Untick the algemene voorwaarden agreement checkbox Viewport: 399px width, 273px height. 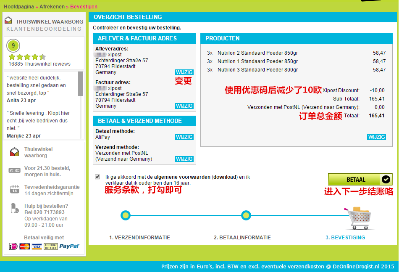[97, 177]
